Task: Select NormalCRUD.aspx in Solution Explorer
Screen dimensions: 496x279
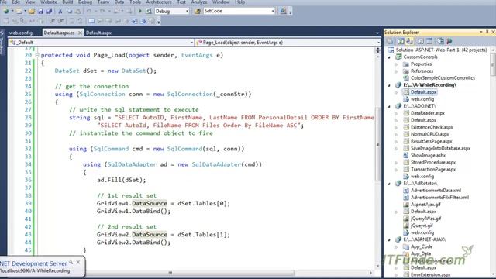Action: coord(429,134)
